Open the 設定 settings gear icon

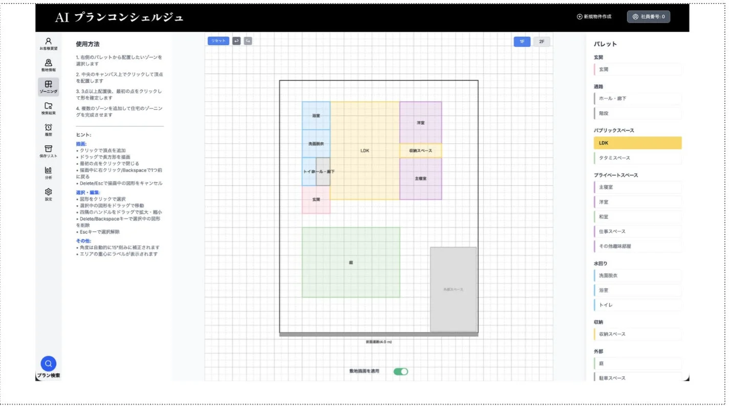click(x=48, y=194)
